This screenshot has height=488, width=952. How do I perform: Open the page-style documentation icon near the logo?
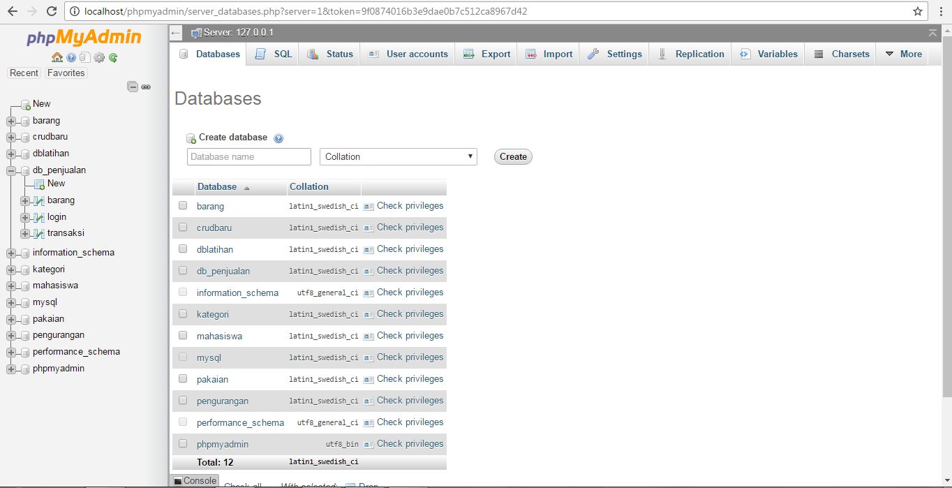pos(84,57)
